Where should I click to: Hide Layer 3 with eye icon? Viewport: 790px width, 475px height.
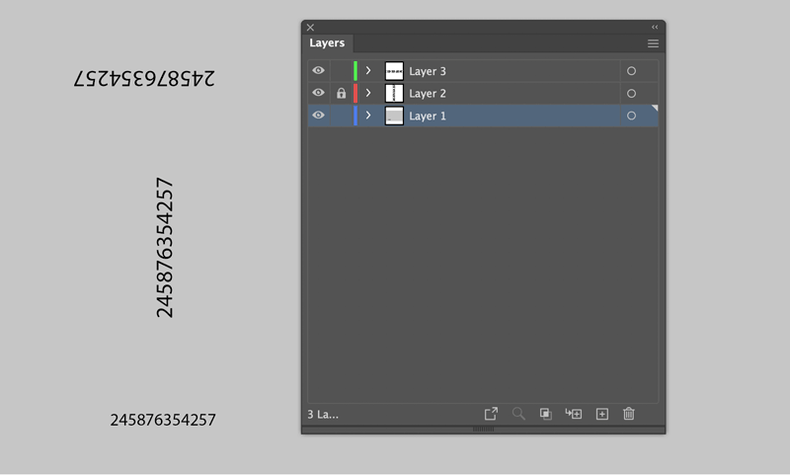tap(318, 70)
